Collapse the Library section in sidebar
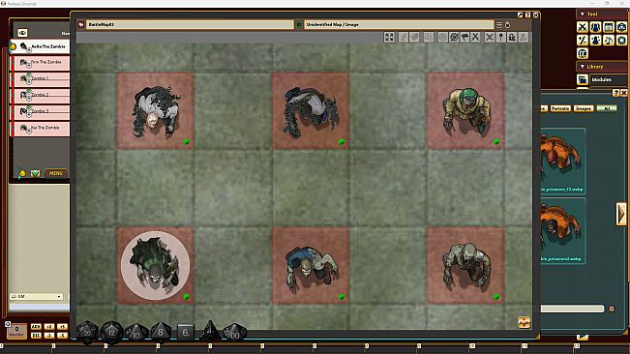The width and height of the screenshot is (630, 354). [583, 67]
